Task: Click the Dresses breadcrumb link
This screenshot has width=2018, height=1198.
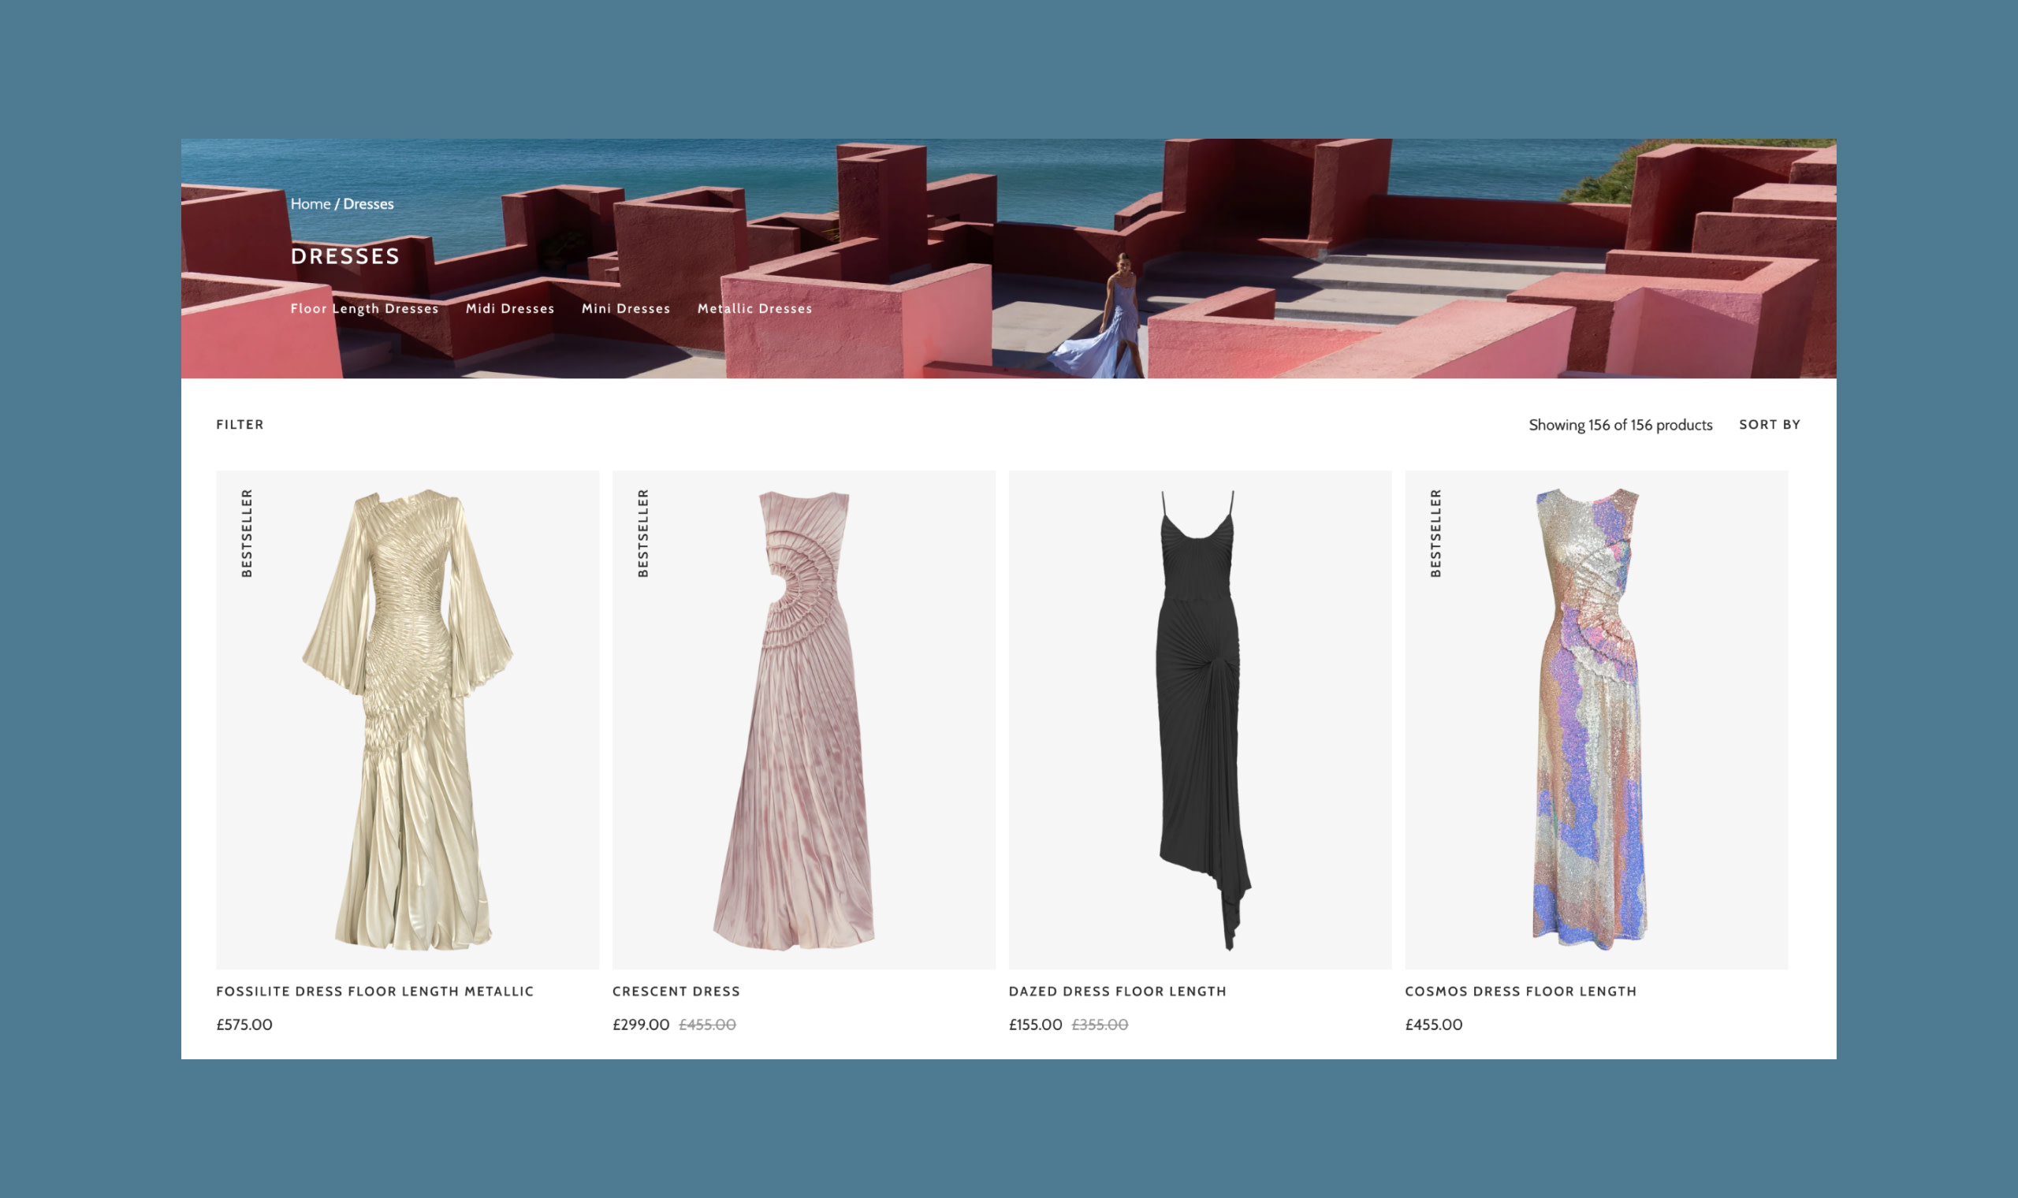Action: point(368,204)
